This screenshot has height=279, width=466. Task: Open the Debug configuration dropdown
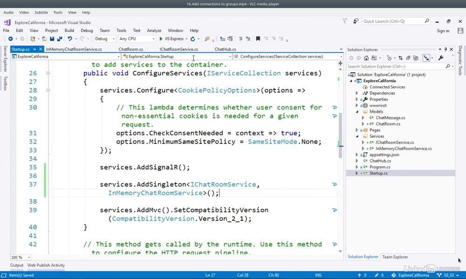pos(105,39)
